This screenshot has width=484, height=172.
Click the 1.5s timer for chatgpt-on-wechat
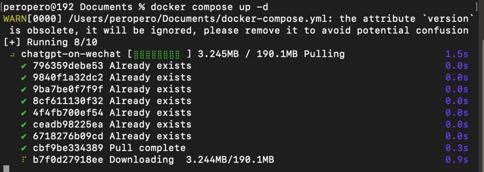457,54
